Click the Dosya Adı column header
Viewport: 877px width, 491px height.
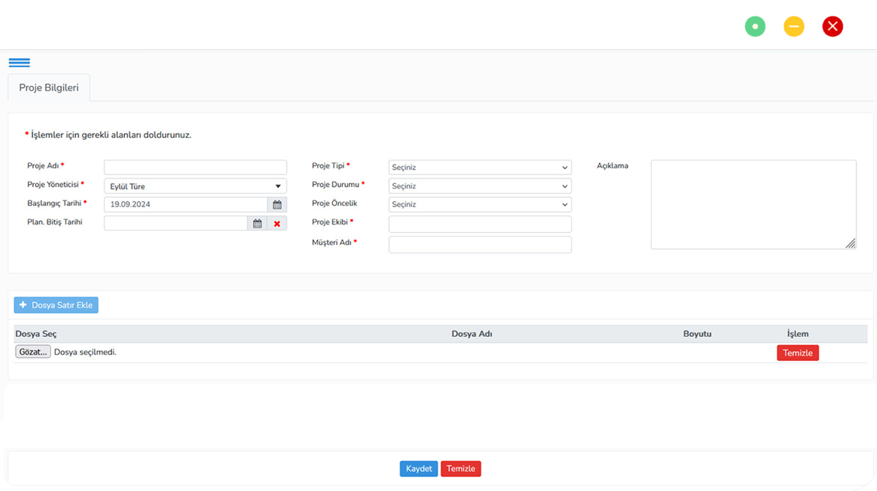pos(472,334)
